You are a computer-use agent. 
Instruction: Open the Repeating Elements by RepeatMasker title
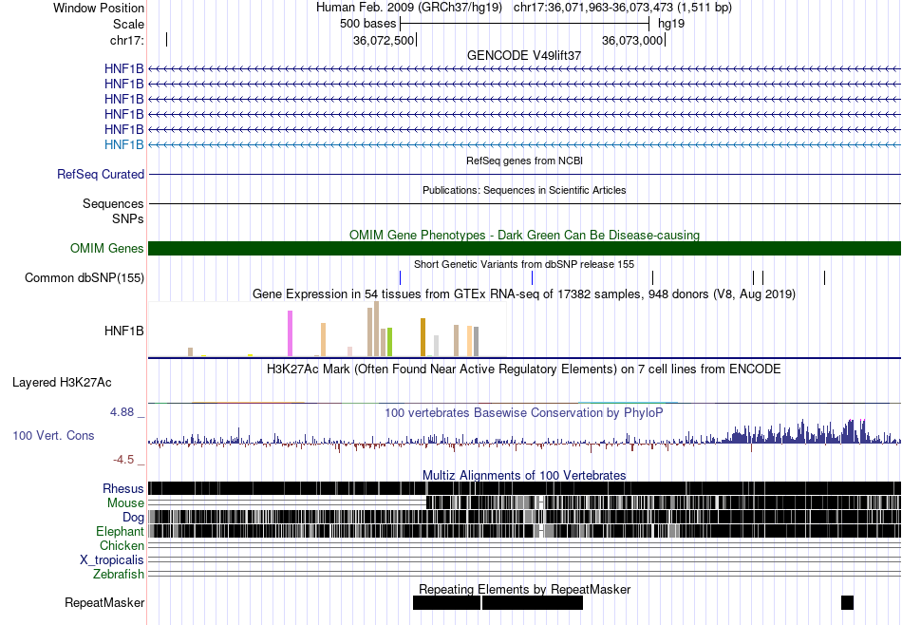click(524, 589)
